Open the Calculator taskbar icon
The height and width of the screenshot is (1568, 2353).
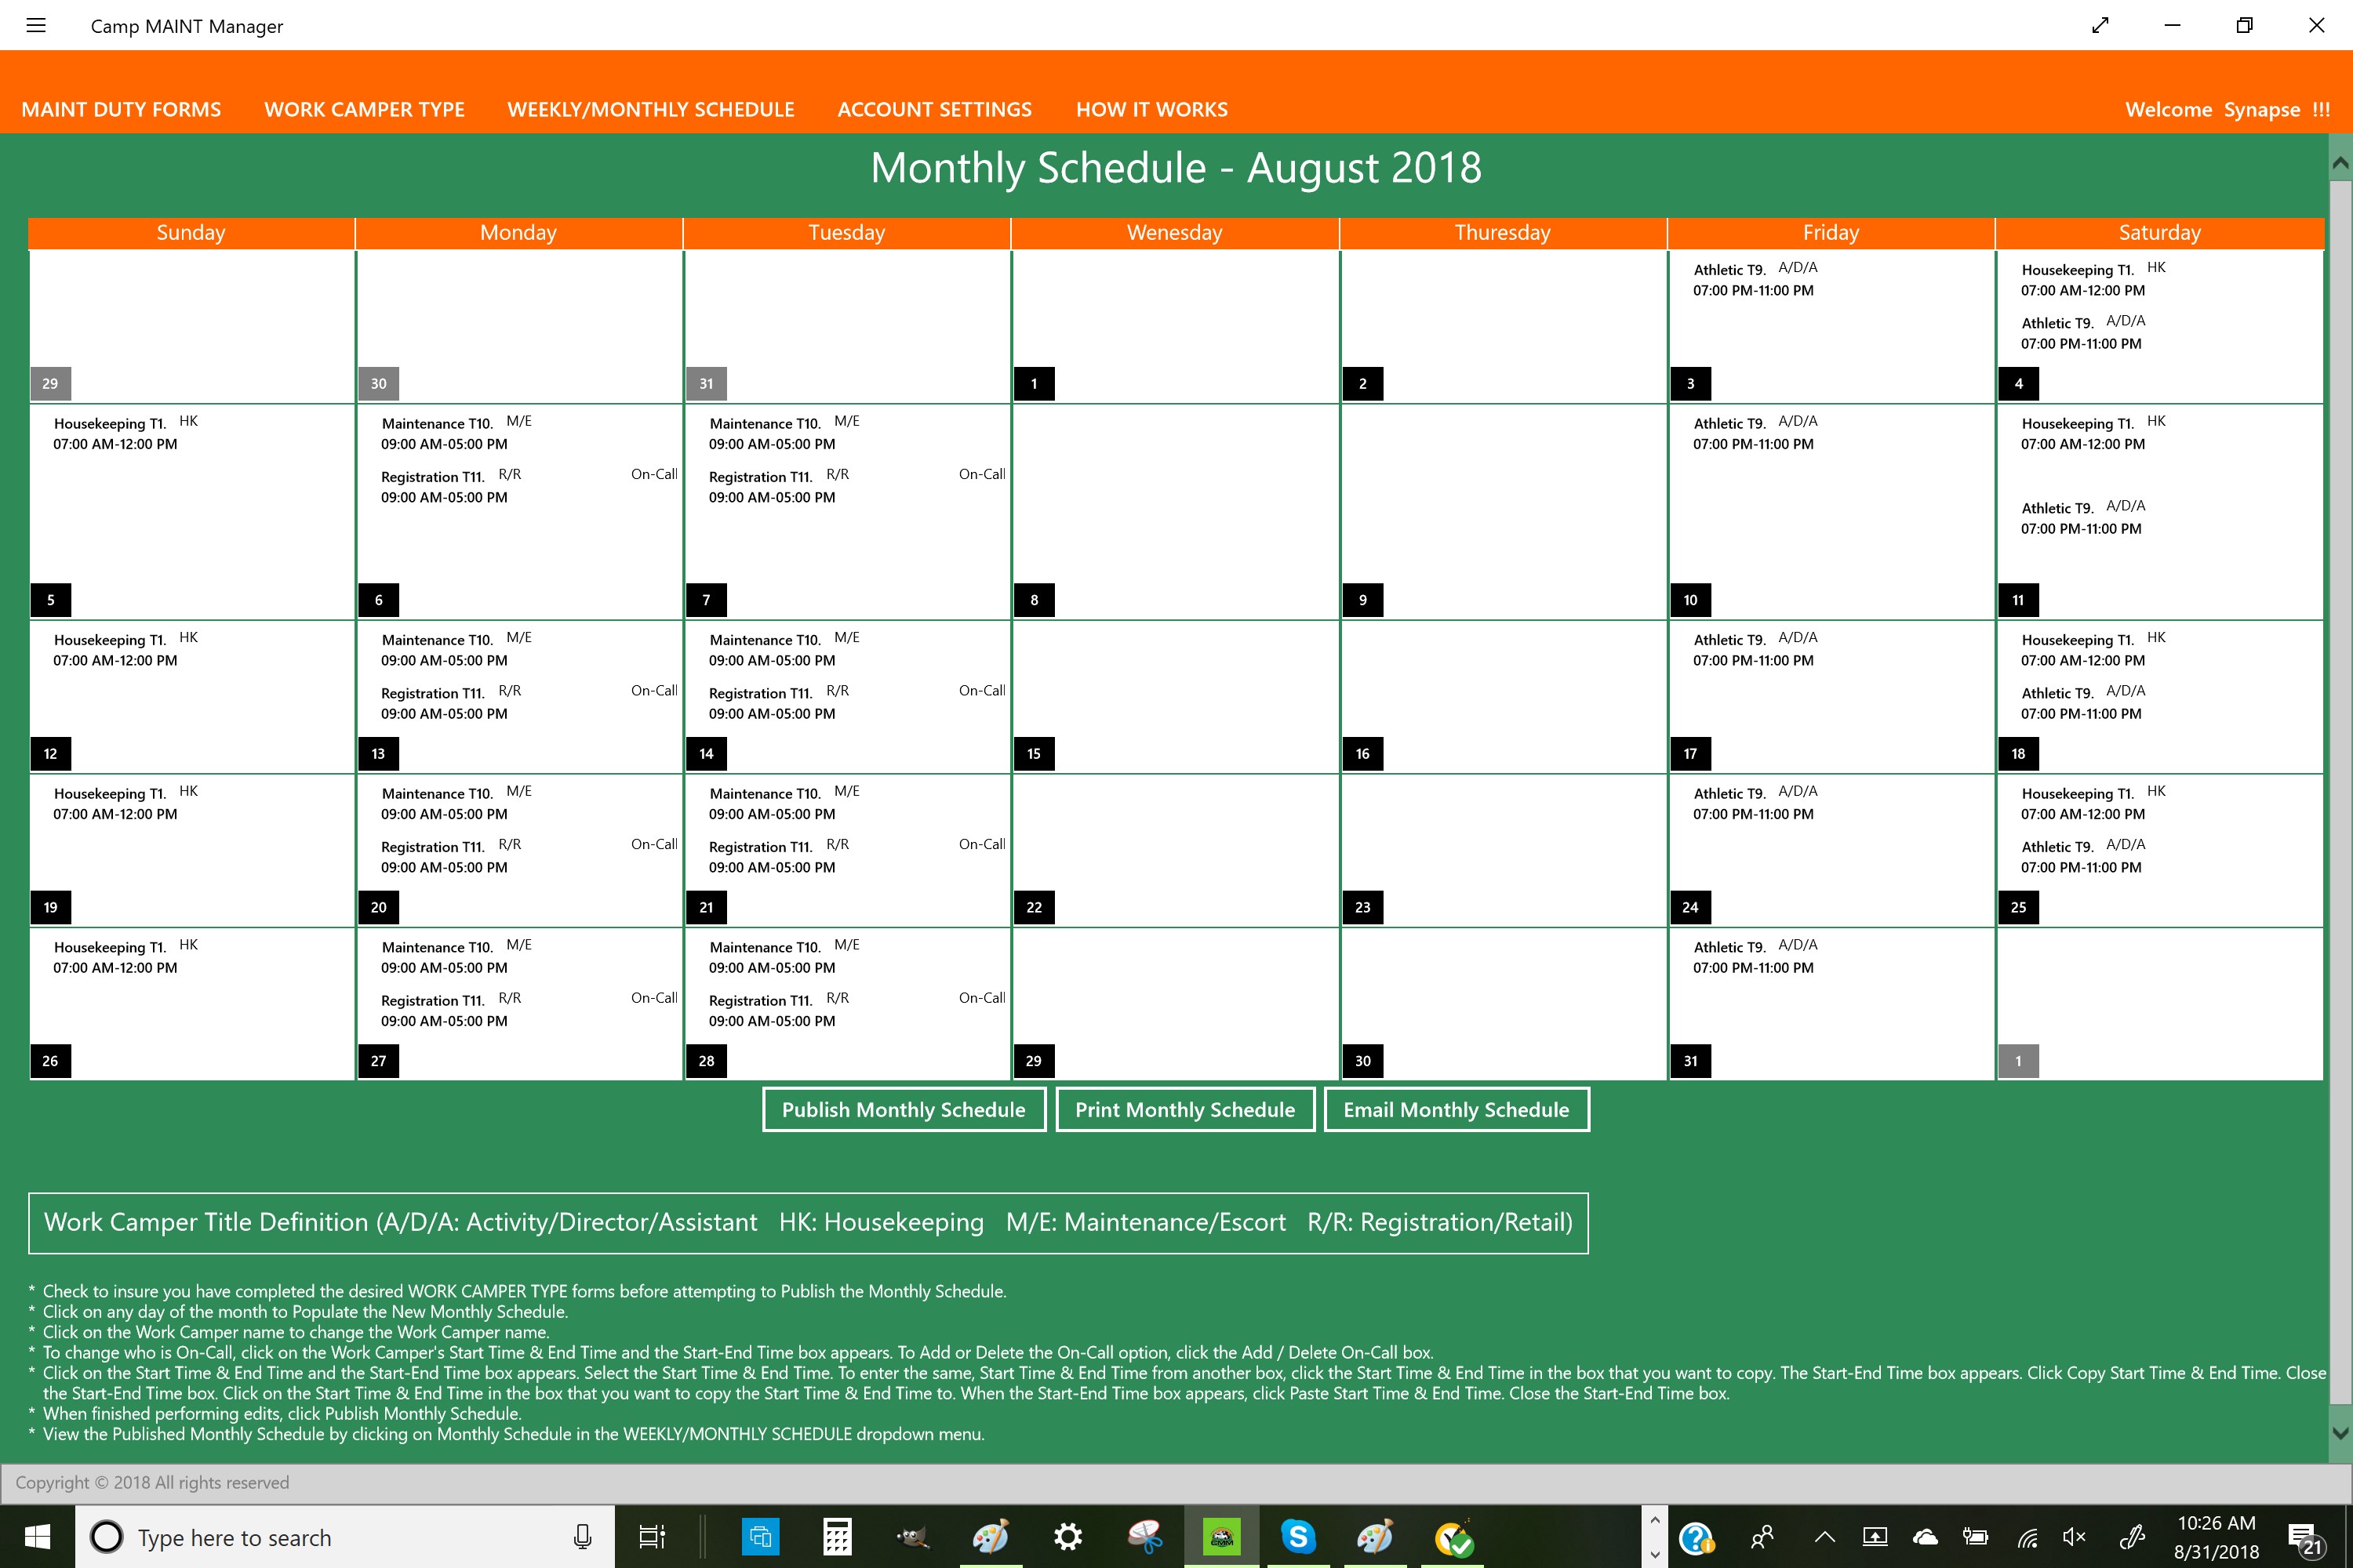pyautogui.click(x=836, y=1537)
